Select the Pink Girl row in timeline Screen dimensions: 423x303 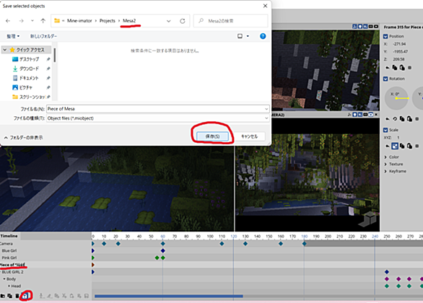pyautogui.click(x=46, y=258)
